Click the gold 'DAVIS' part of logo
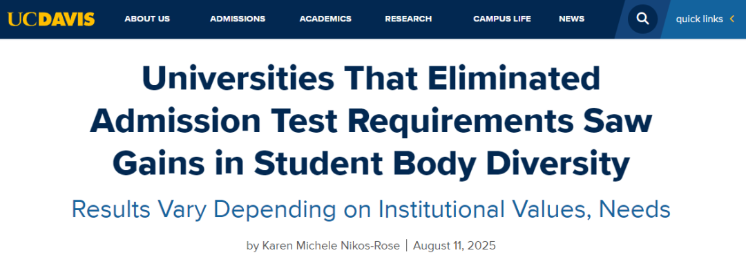Image resolution: width=746 pixels, height=264 pixels. tap(66, 19)
